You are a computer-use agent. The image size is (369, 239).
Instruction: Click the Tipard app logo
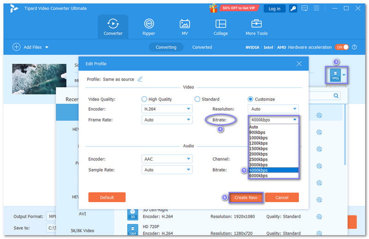pos(14,8)
